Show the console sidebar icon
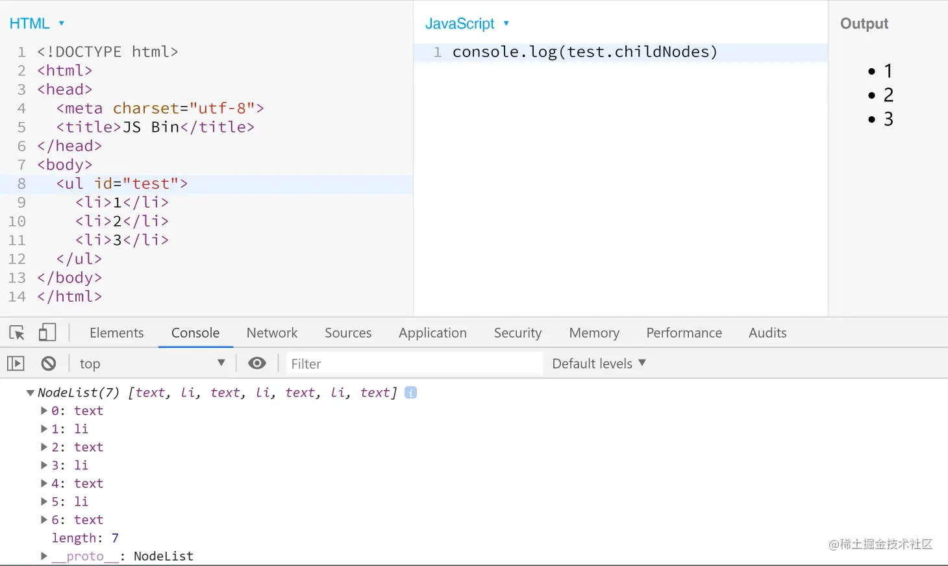The image size is (948, 566). [x=16, y=363]
